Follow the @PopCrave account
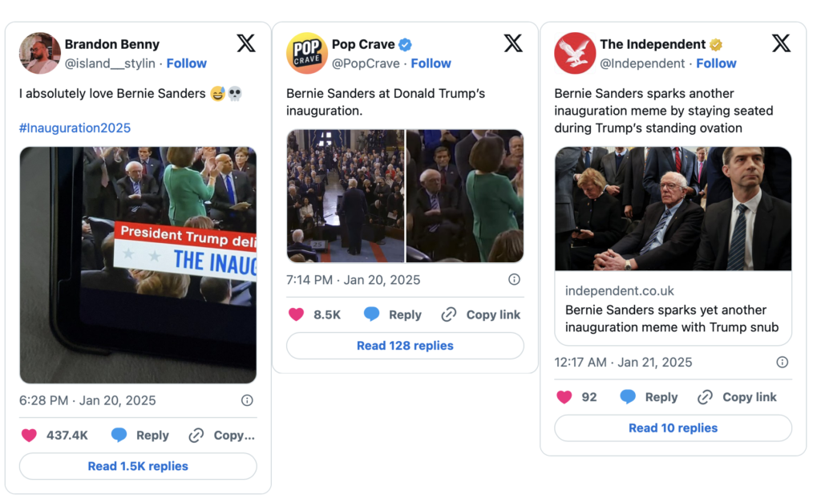 tap(431, 63)
